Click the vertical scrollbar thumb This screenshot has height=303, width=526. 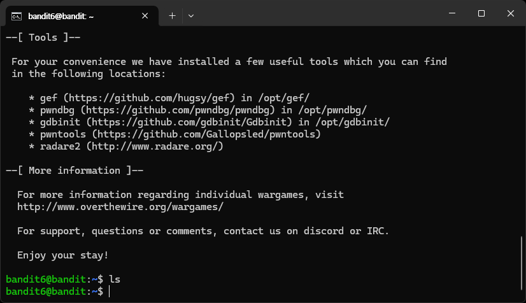522,264
